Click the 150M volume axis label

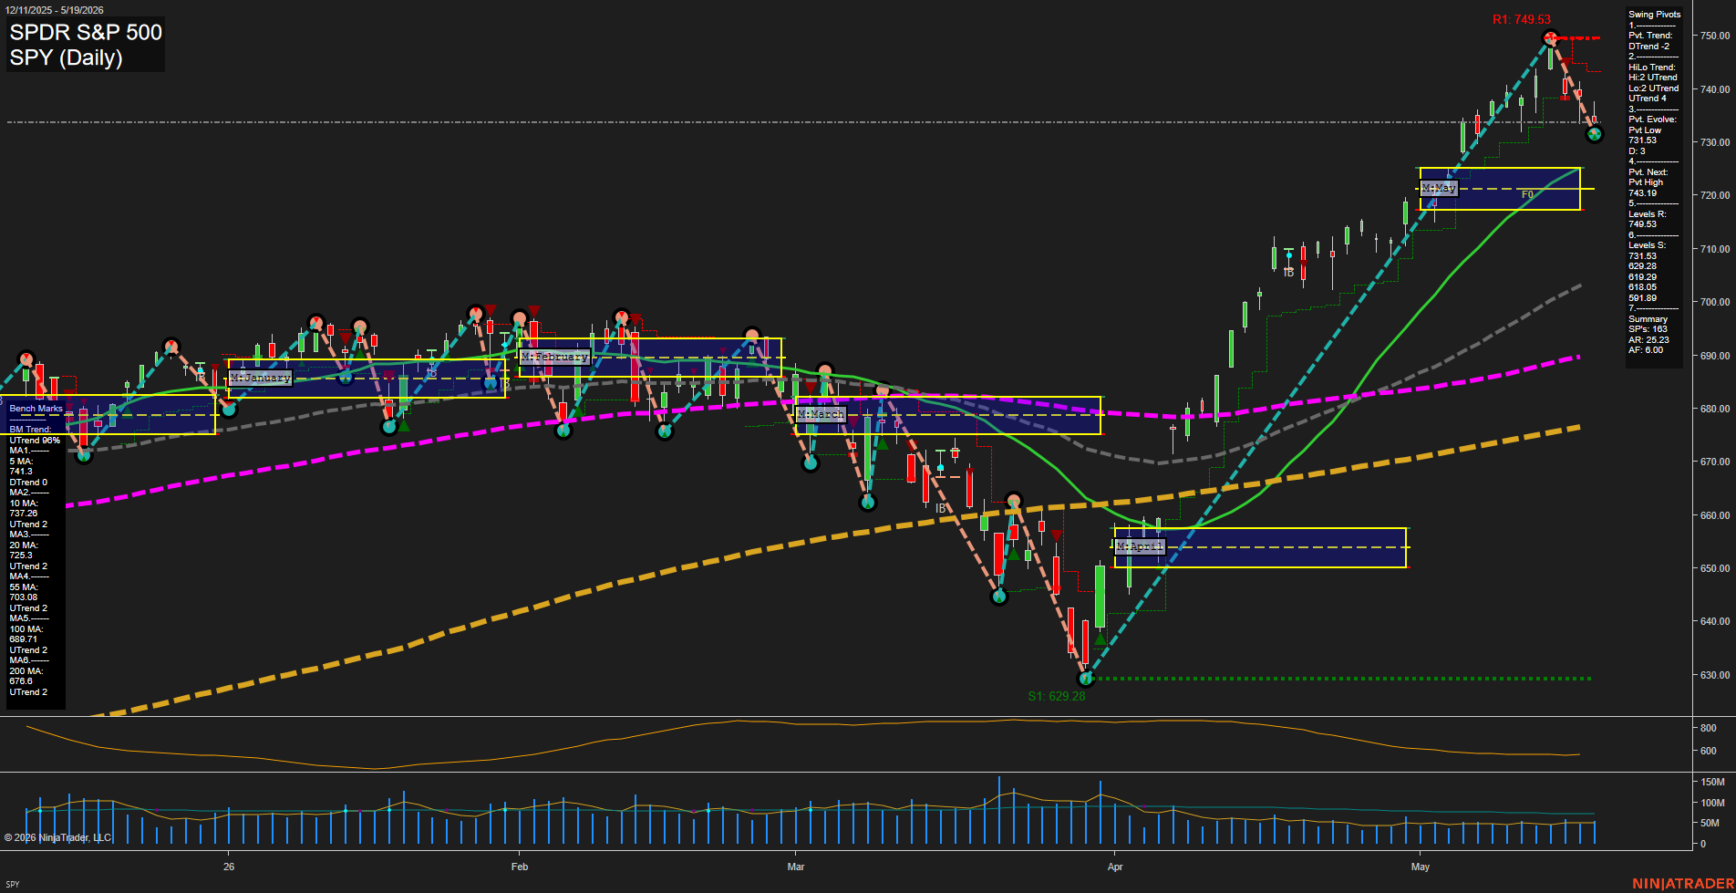(1712, 782)
